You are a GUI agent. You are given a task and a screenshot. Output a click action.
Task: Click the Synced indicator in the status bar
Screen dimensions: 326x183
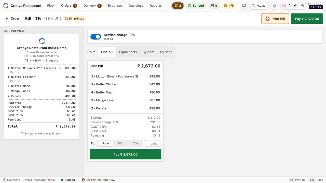[68, 180]
